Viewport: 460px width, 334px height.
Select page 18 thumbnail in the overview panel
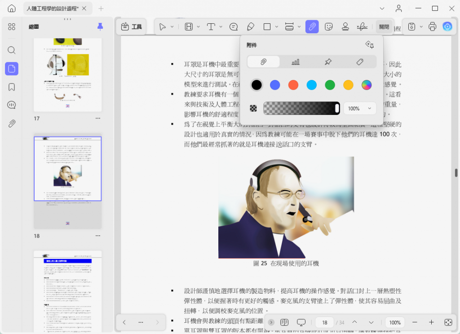coord(67,168)
